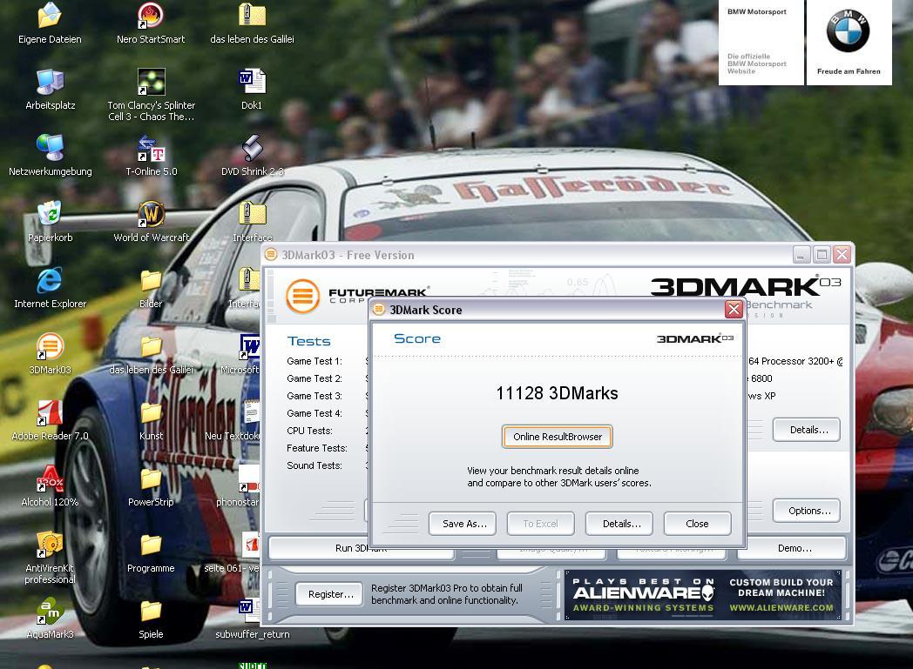Open the Alienware advertisement banner

point(703,594)
